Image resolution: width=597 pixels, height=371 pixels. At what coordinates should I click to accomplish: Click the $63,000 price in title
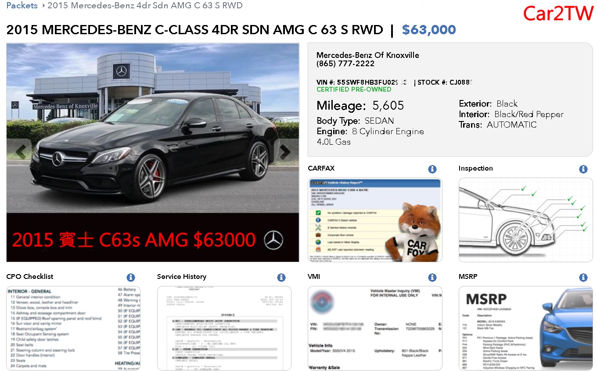(429, 30)
